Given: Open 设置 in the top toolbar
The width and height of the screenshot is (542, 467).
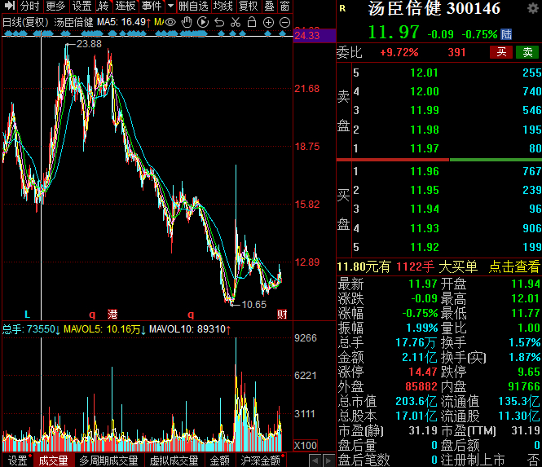Looking at the screenshot, I should [82, 6].
